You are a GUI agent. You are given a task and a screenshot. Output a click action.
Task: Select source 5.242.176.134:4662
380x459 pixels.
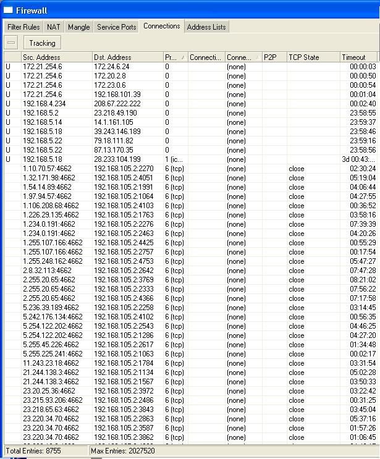point(53,317)
